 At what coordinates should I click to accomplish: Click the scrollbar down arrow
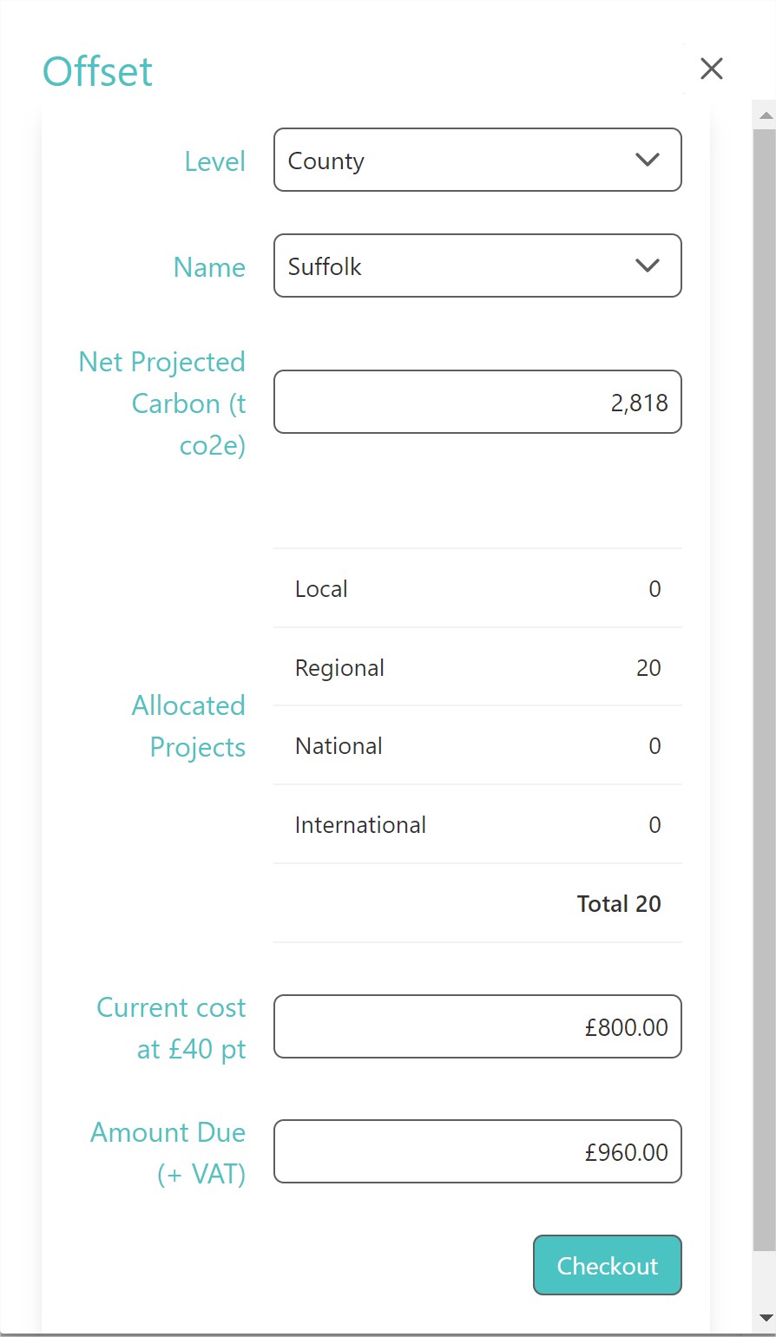click(766, 1318)
